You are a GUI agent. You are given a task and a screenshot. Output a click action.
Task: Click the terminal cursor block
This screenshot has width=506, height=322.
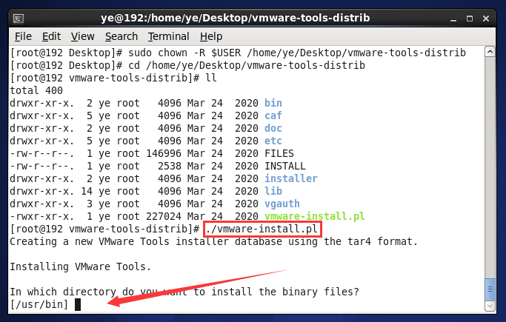tap(78, 304)
